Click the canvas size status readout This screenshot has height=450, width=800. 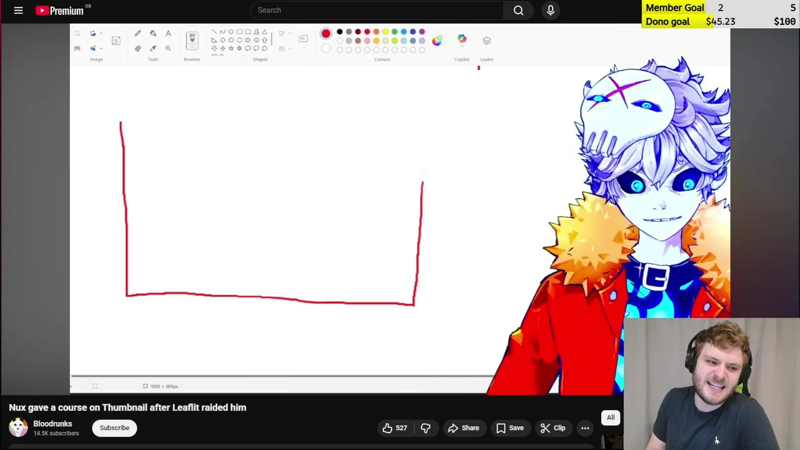[x=161, y=386]
